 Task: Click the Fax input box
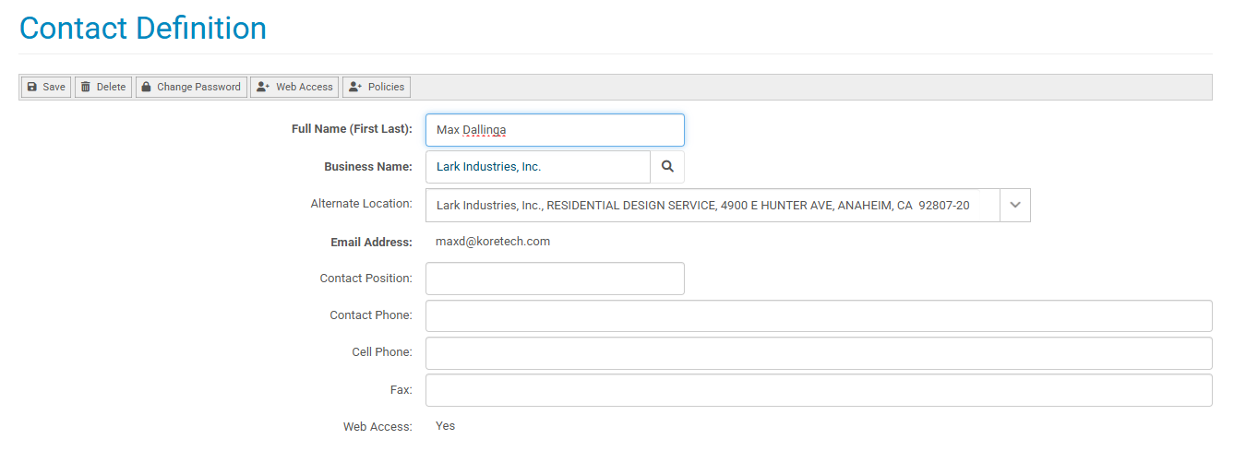819,390
